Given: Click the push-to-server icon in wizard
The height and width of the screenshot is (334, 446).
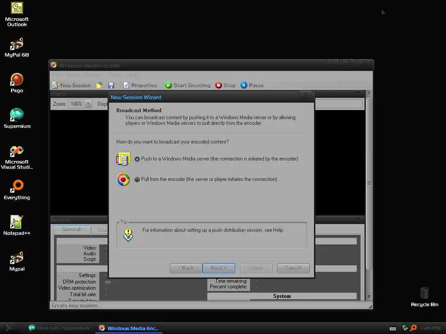Looking at the screenshot, I should 123,159.
